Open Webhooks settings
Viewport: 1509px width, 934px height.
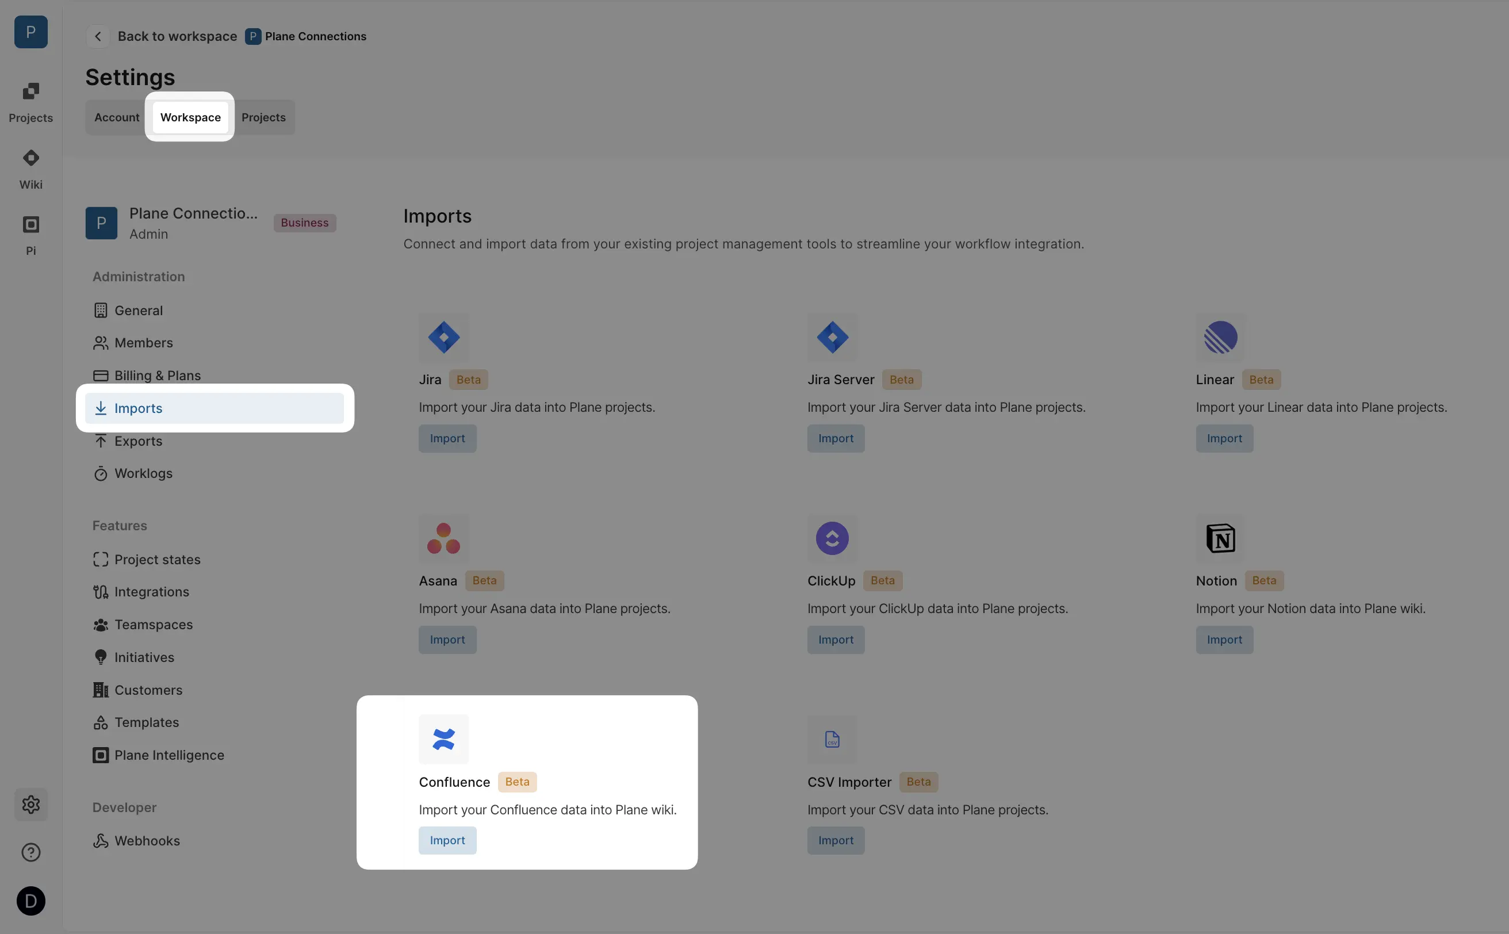coord(215,841)
